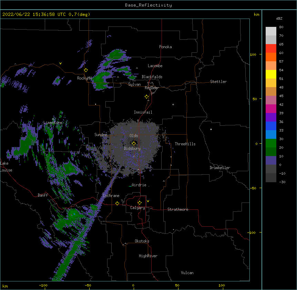Screen dimensions: 297x290
Task: Click the -50 tick on the right axis
Action: tap(253, 188)
